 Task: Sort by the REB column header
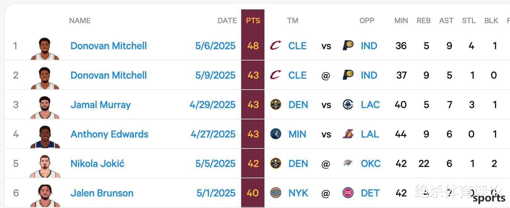coord(424,21)
